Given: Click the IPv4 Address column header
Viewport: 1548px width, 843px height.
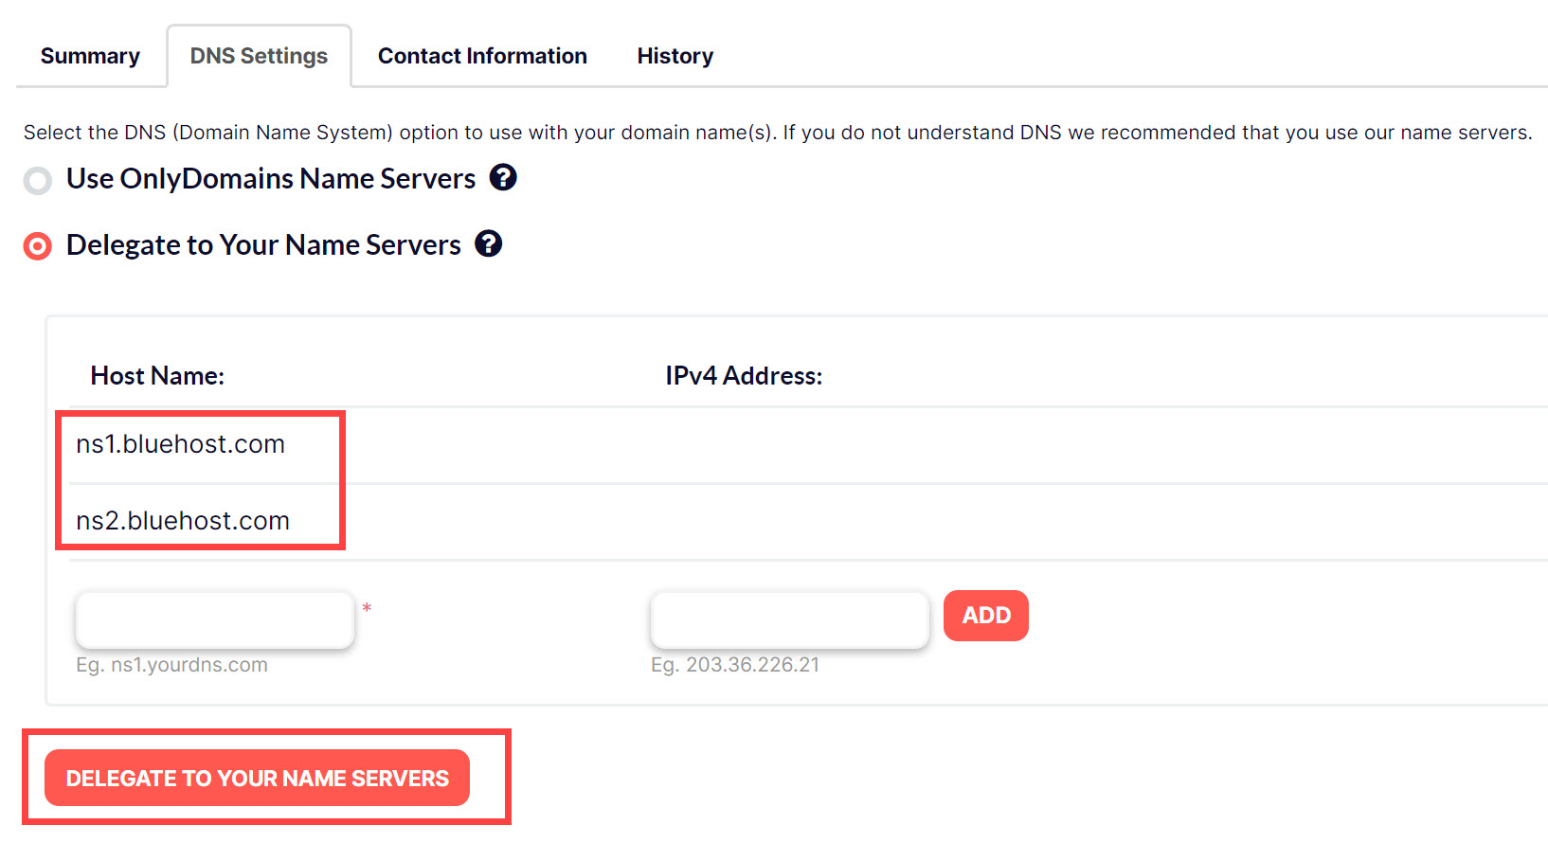Looking at the screenshot, I should (x=744, y=376).
